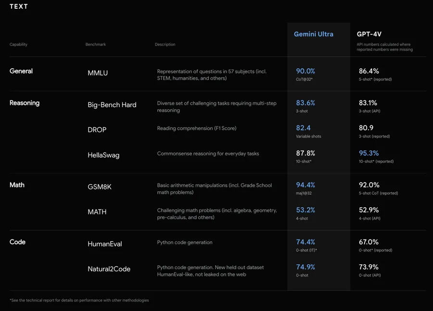Screen dimensions: 433x311
Task: Click the Math capability label
Action: pyautogui.click(x=16, y=185)
